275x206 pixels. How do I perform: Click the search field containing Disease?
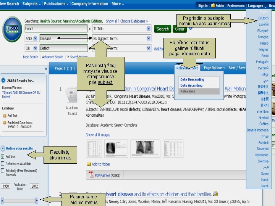coord(63,39)
